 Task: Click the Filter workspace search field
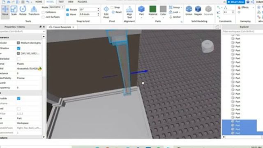click(x=242, y=31)
